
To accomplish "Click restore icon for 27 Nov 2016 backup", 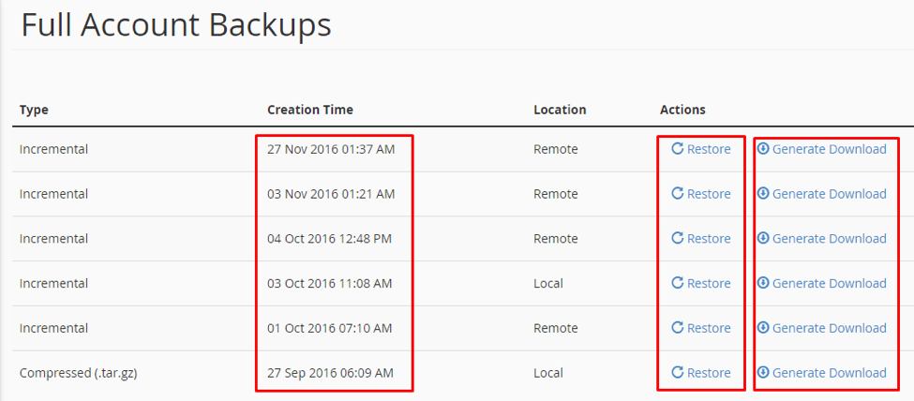I will click(x=677, y=149).
